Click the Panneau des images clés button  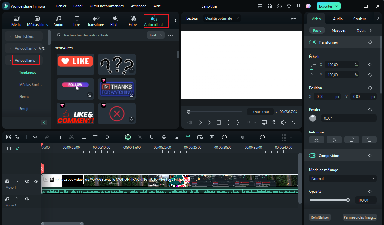click(360, 217)
